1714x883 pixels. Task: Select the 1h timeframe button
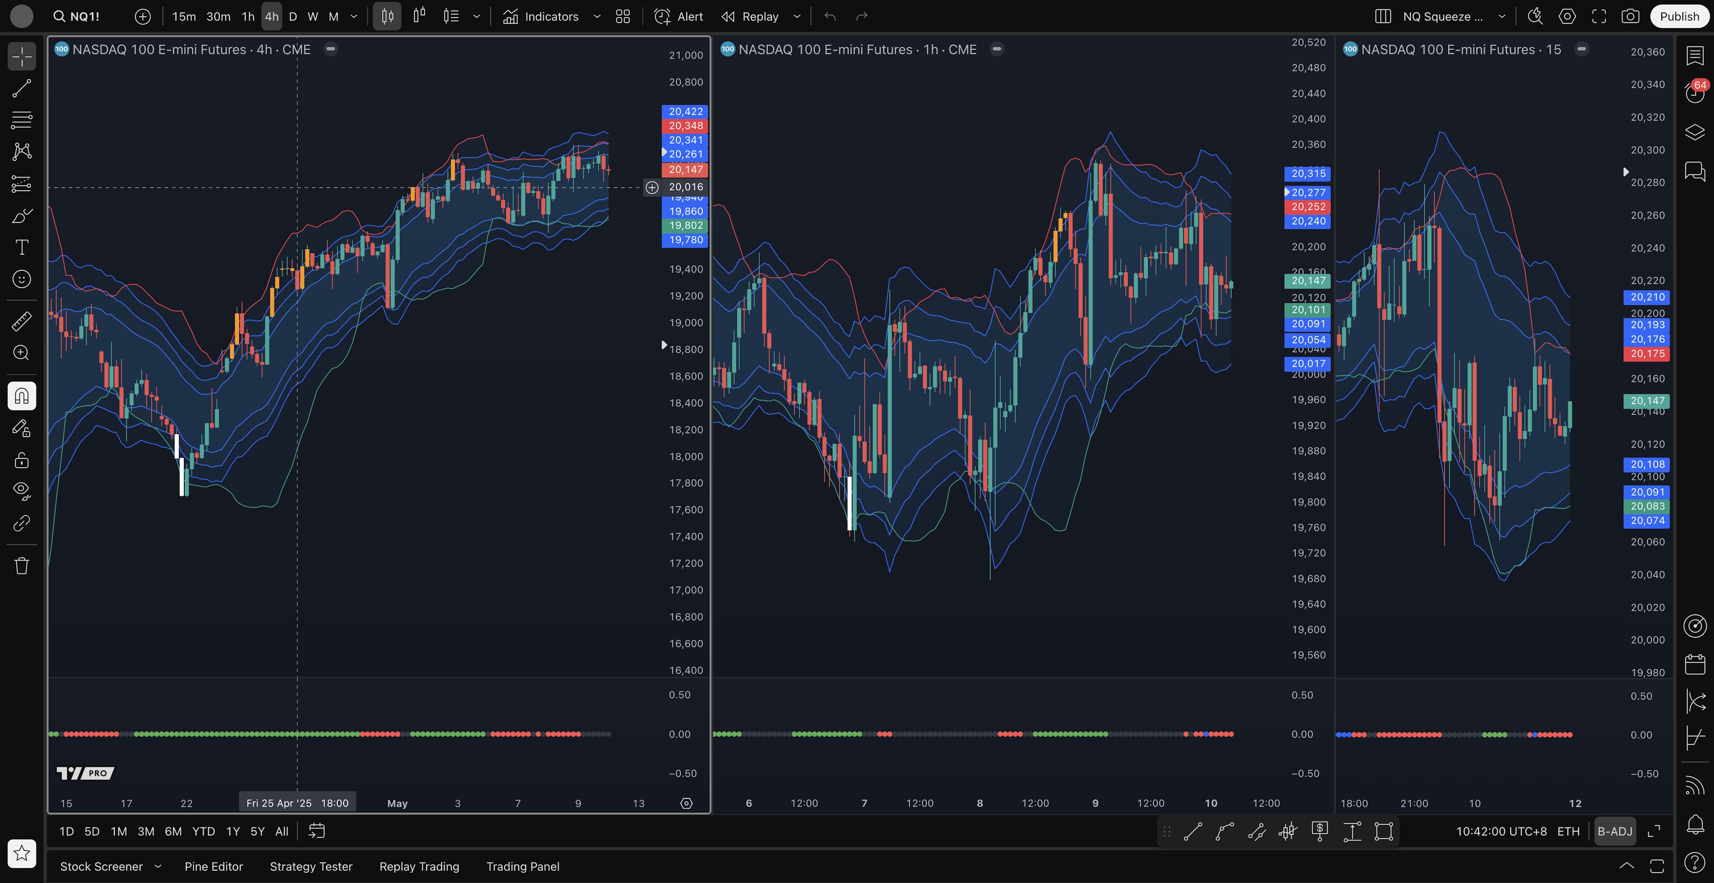pos(248,17)
